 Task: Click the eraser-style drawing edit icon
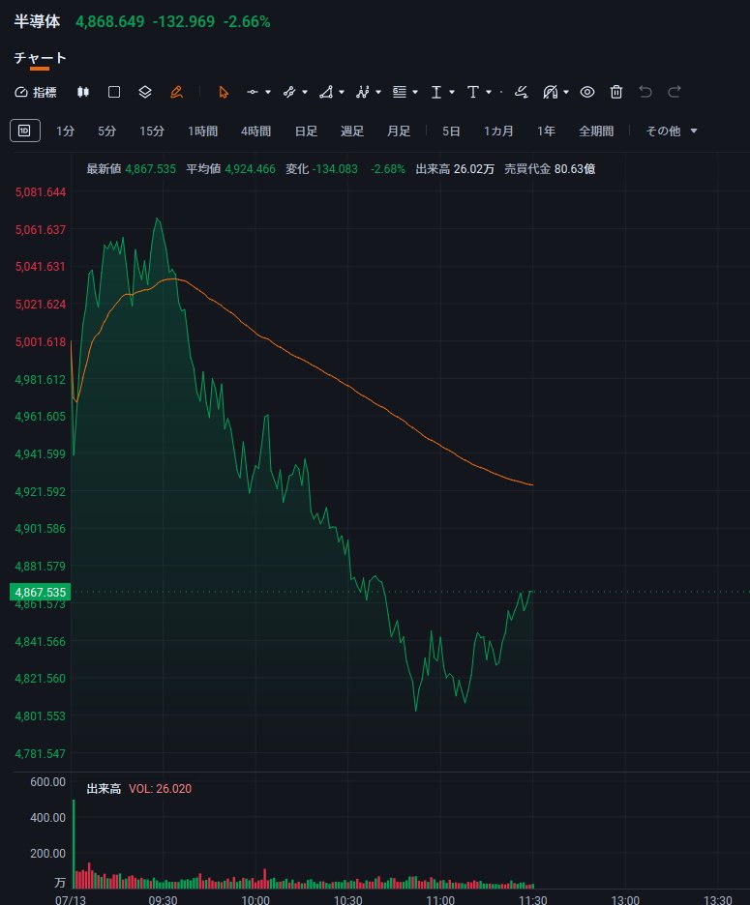pos(522,93)
